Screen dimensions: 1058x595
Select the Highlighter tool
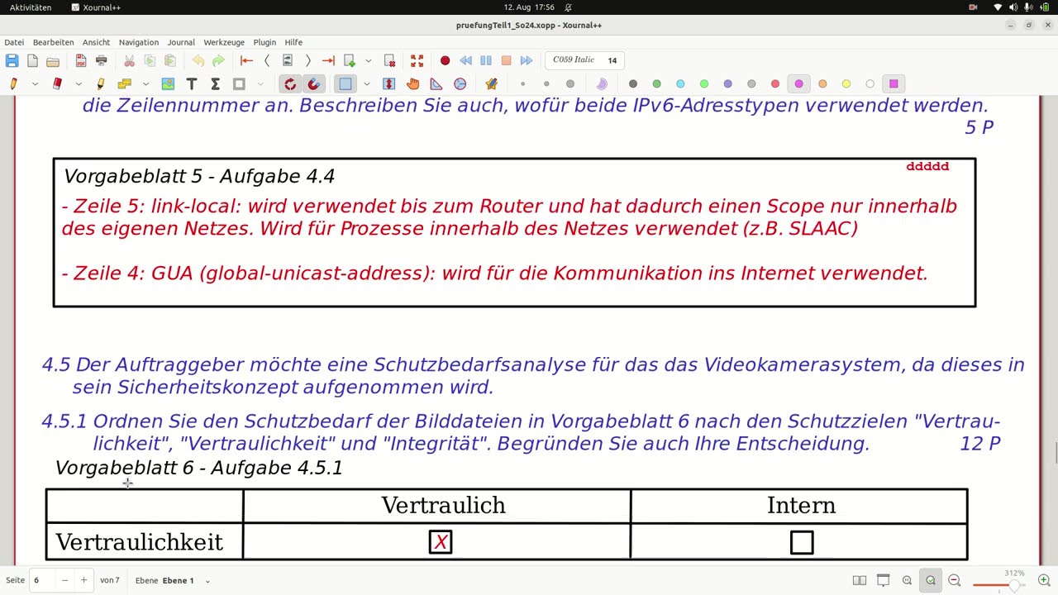pos(101,83)
